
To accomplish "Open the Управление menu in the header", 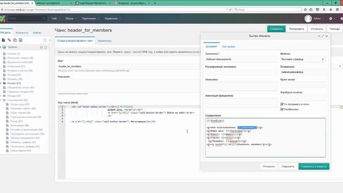I will click(x=113, y=19).
